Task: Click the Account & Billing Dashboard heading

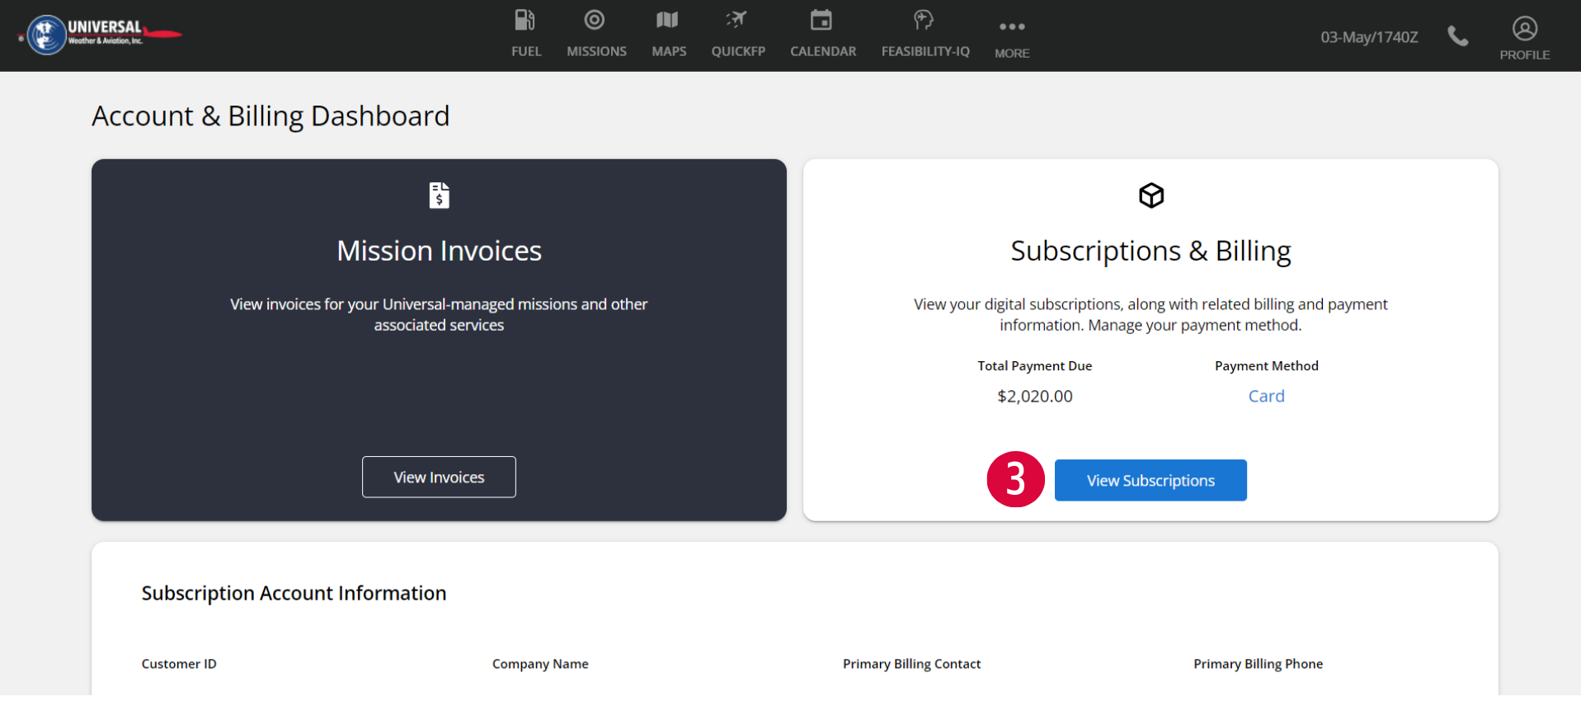Action: tap(271, 116)
